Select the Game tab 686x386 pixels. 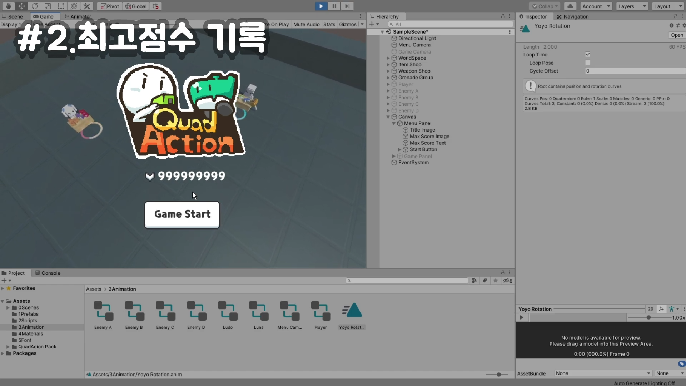[44, 16]
